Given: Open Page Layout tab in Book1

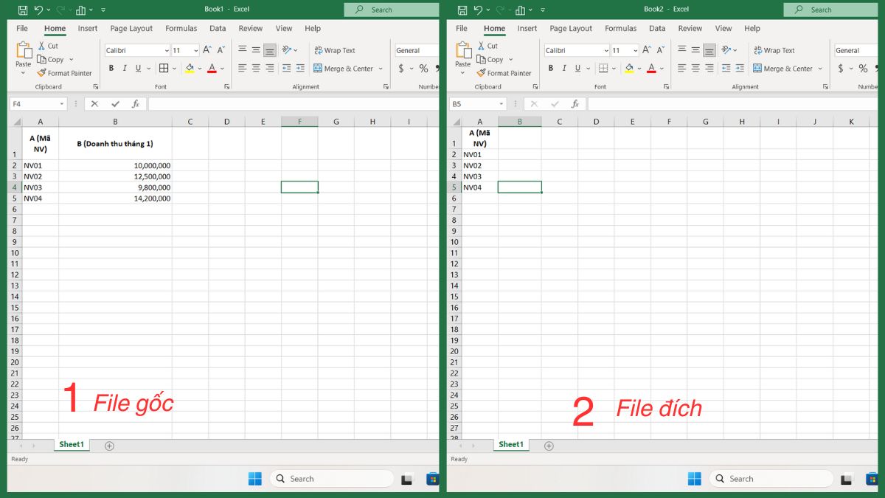Looking at the screenshot, I should click(x=131, y=29).
